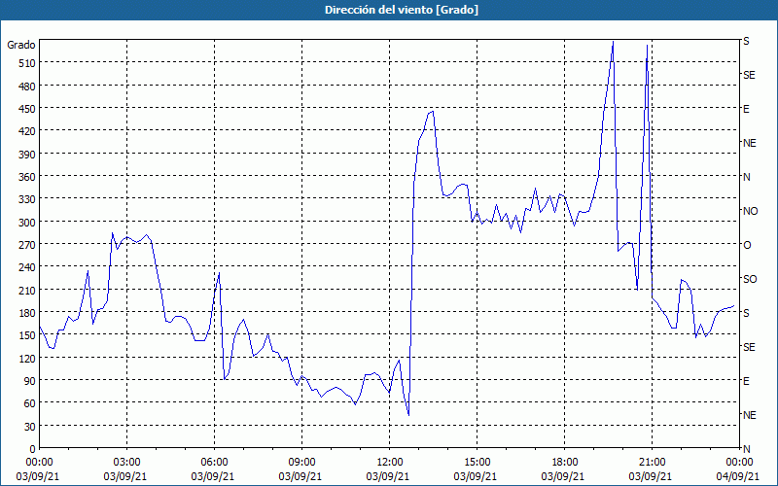Click the 09:00 x-axis time label
Viewport: 778px width, 486px height.
(301, 463)
